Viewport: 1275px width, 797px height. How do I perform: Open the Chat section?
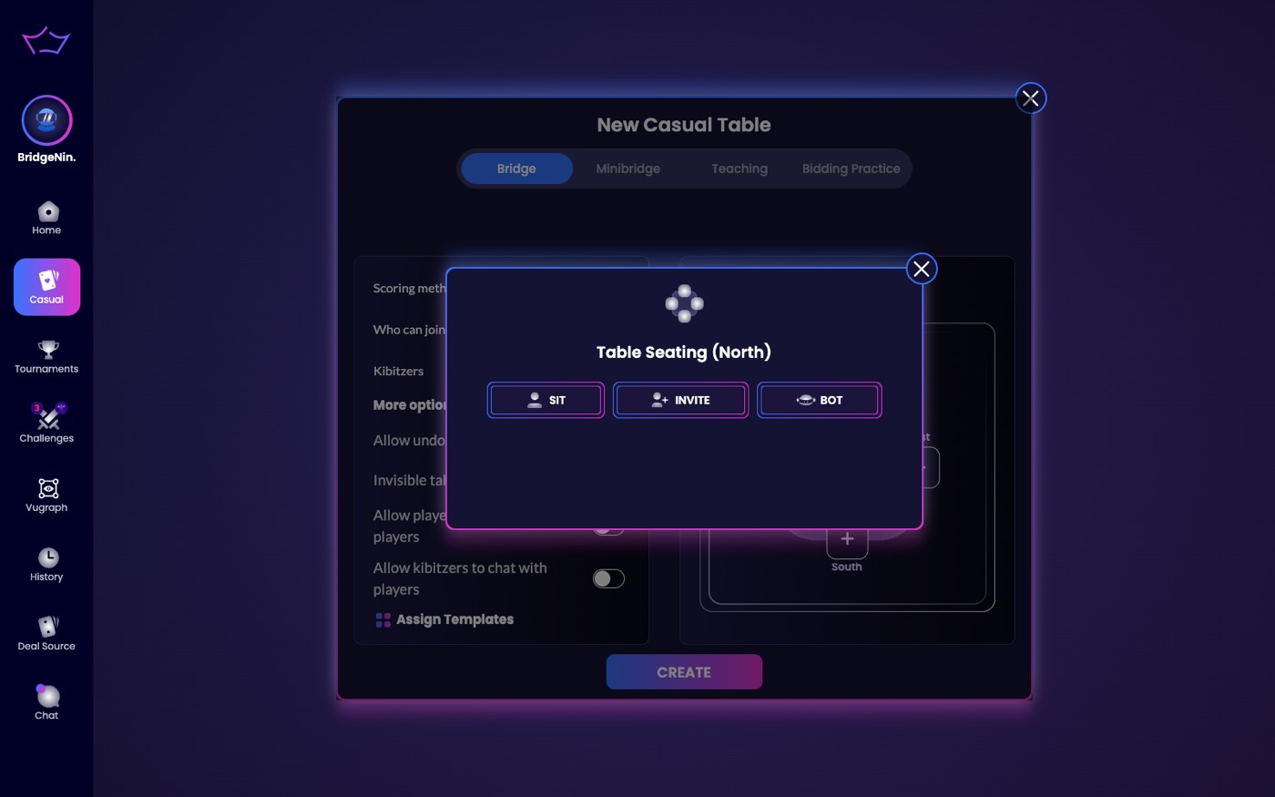pyautogui.click(x=46, y=703)
